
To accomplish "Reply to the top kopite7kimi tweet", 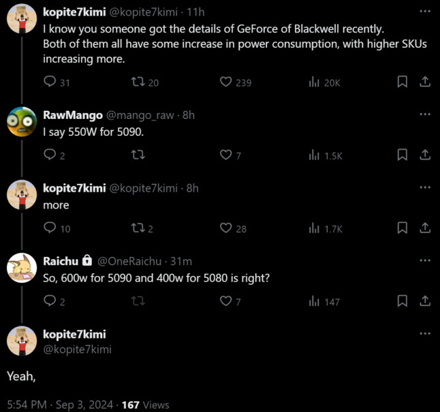I will [x=50, y=82].
